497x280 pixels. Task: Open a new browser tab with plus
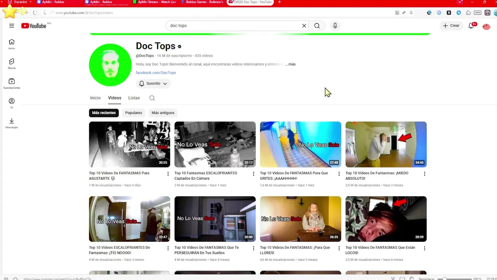pyautogui.click(x=279, y=2)
